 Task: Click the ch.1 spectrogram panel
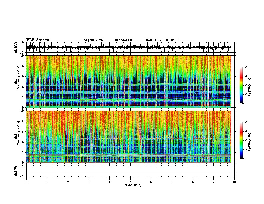click(x=128, y=81)
